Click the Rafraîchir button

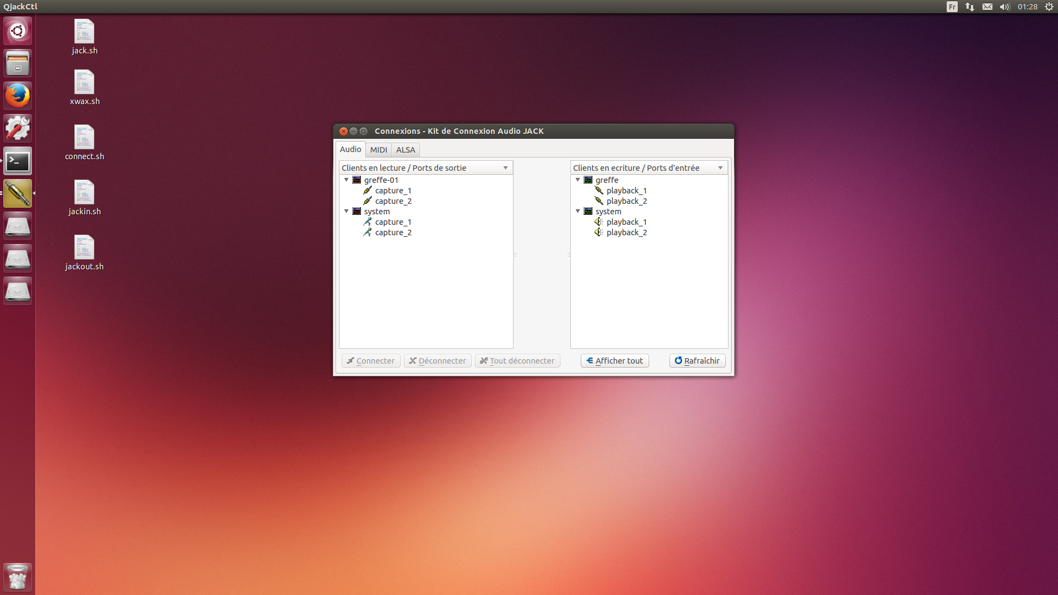coord(697,361)
